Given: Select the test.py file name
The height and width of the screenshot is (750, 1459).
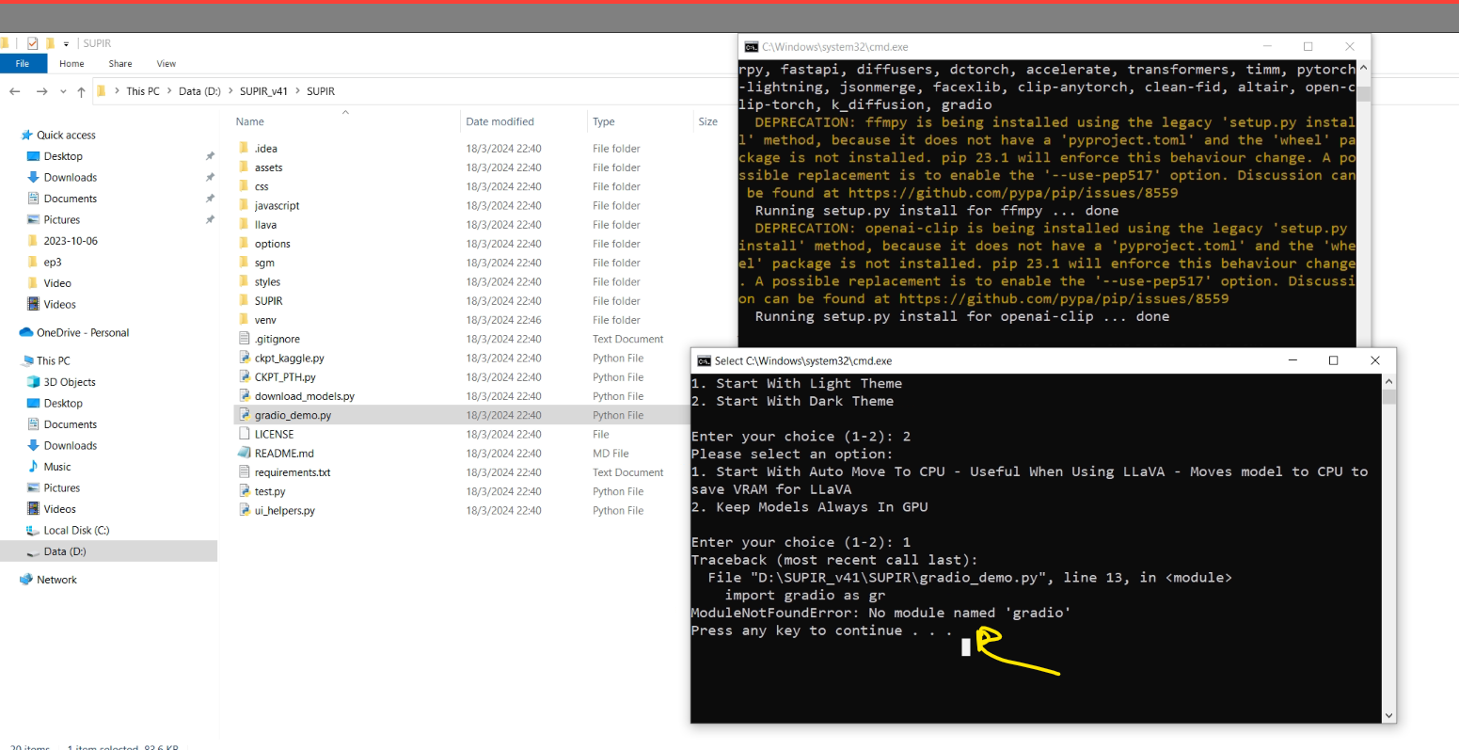Looking at the screenshot, I should tap(270, 491).
